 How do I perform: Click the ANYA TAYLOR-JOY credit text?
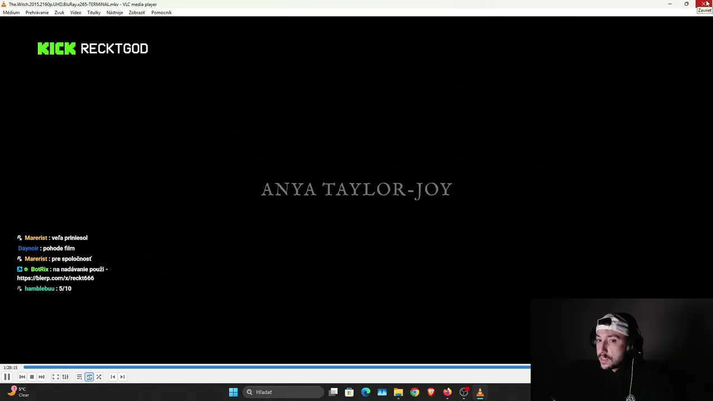click(x=356, y=189)
